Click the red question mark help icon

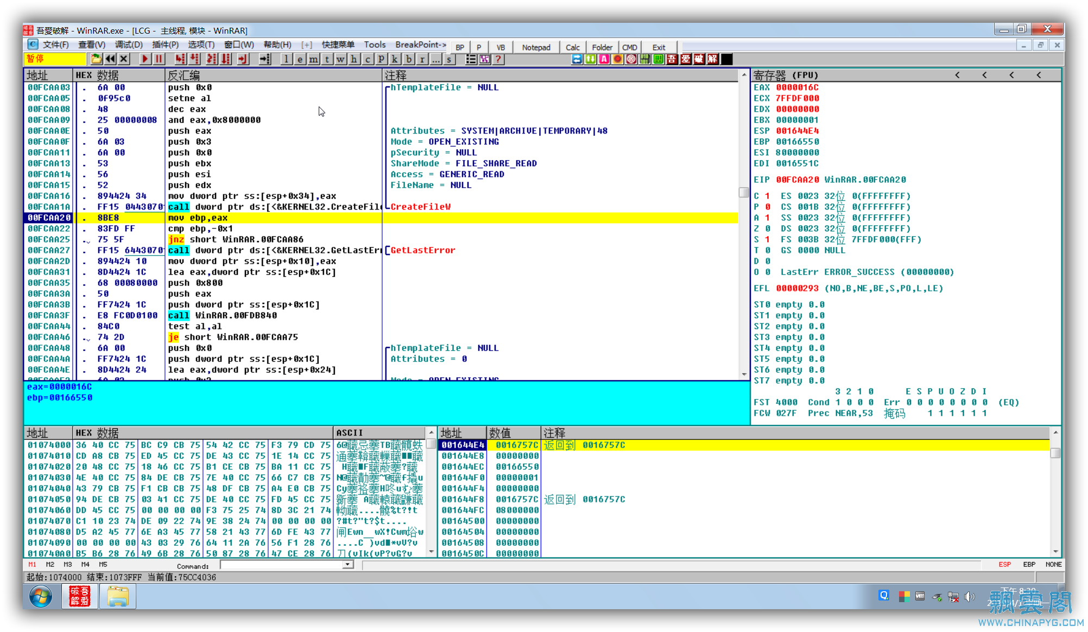(498, 59)
